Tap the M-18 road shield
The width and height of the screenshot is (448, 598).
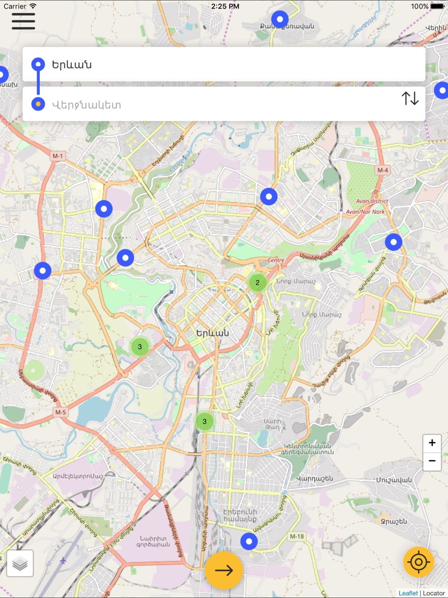tap(297, 536)
